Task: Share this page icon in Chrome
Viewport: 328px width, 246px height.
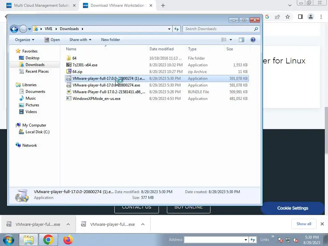Action: pos(277,17)
